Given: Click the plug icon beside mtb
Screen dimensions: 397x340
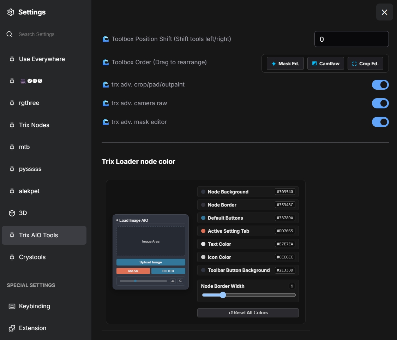Looking at the screenshot, I should 12,147.
